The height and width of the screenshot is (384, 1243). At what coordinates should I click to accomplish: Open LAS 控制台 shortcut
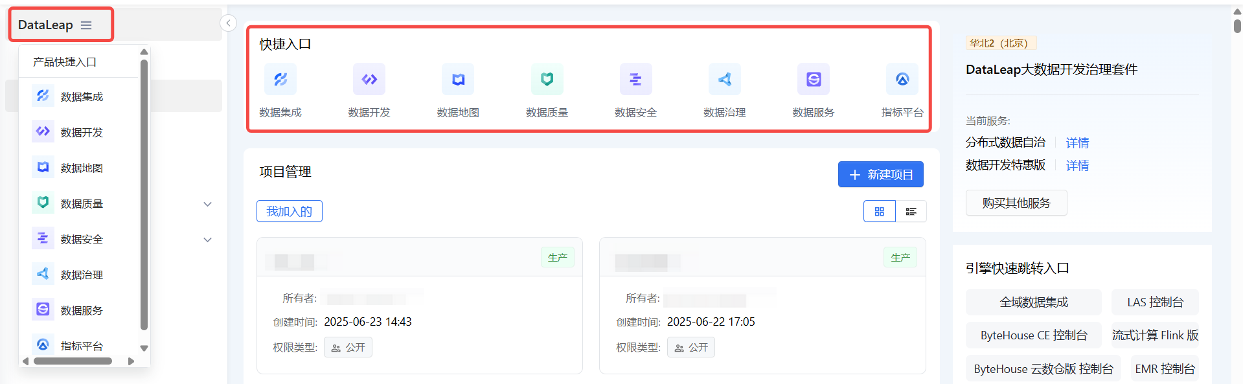1155,302
